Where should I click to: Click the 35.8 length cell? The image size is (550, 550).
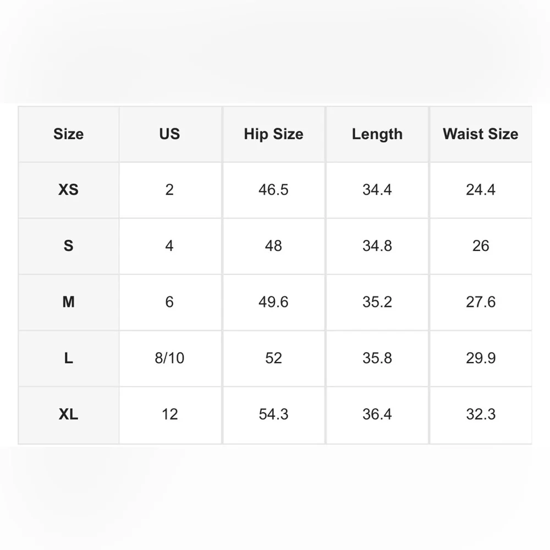(377, 358)
